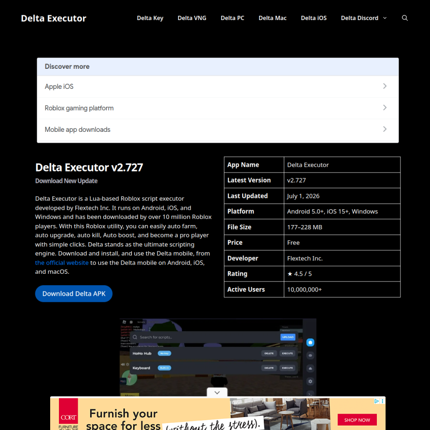
Task: Click the Discover more header
Action: 218,66
